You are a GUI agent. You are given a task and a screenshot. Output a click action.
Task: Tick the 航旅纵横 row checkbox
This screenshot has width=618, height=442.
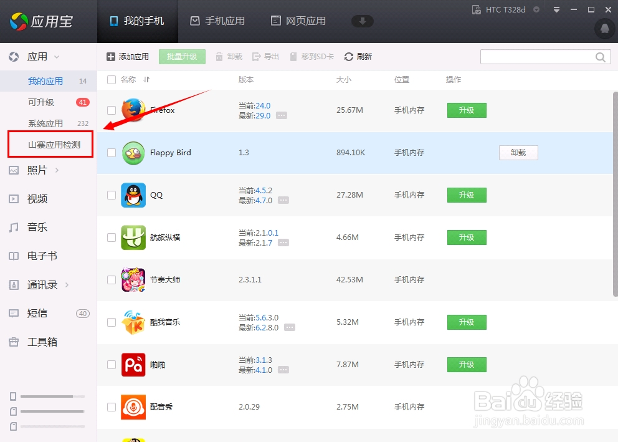112,238
